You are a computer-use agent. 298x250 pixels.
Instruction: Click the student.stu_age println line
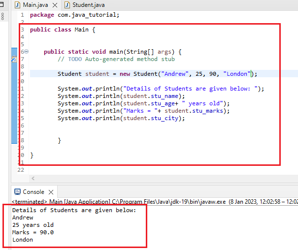pos(143,103)
